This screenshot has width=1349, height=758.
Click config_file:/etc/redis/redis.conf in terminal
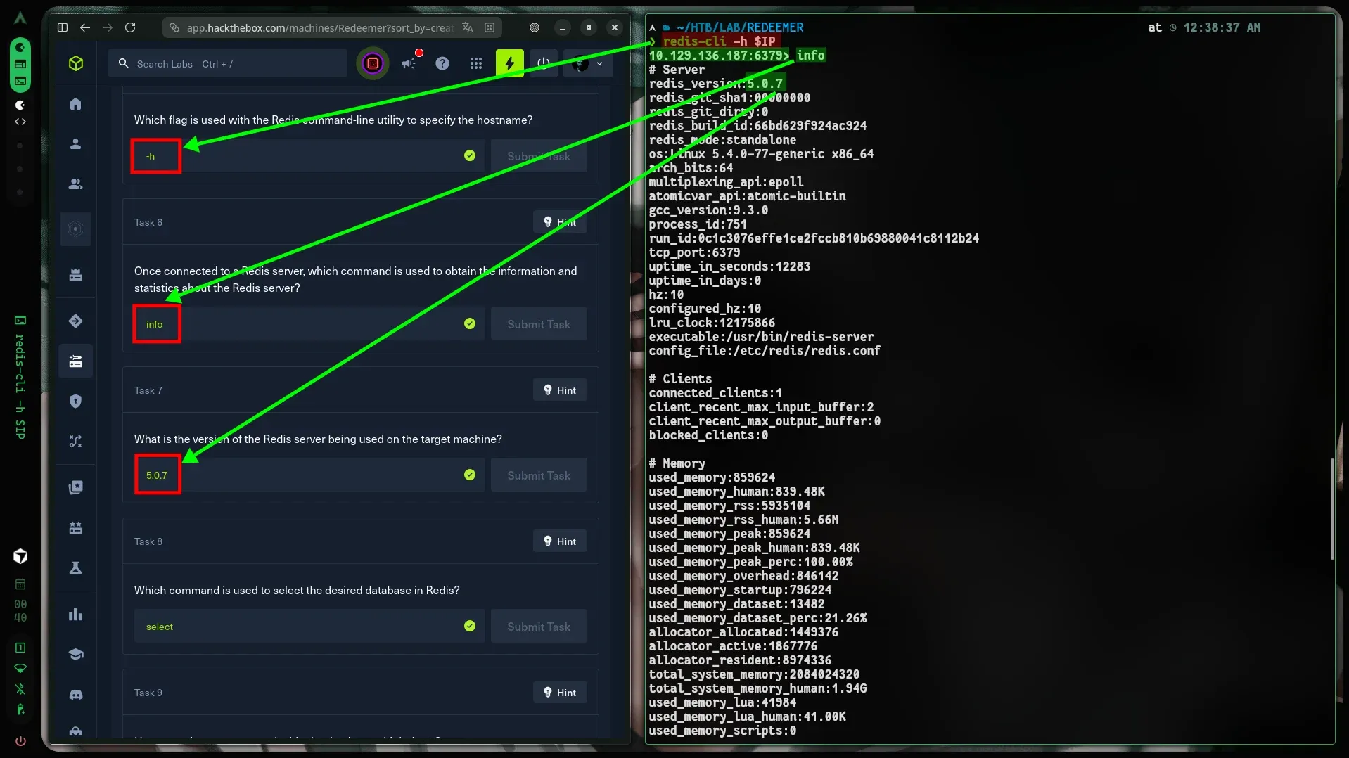pyautogui.click(x=765, y=351)
